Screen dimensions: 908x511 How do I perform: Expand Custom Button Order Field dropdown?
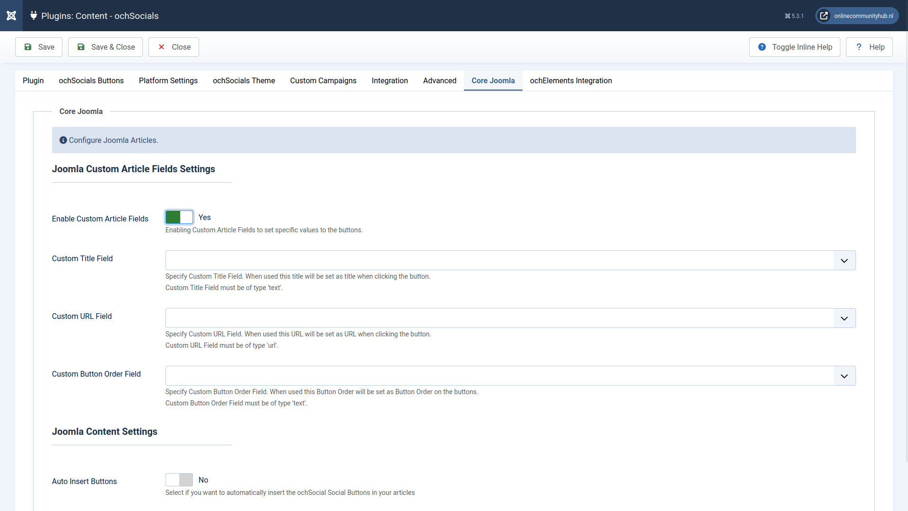point(510,376)
